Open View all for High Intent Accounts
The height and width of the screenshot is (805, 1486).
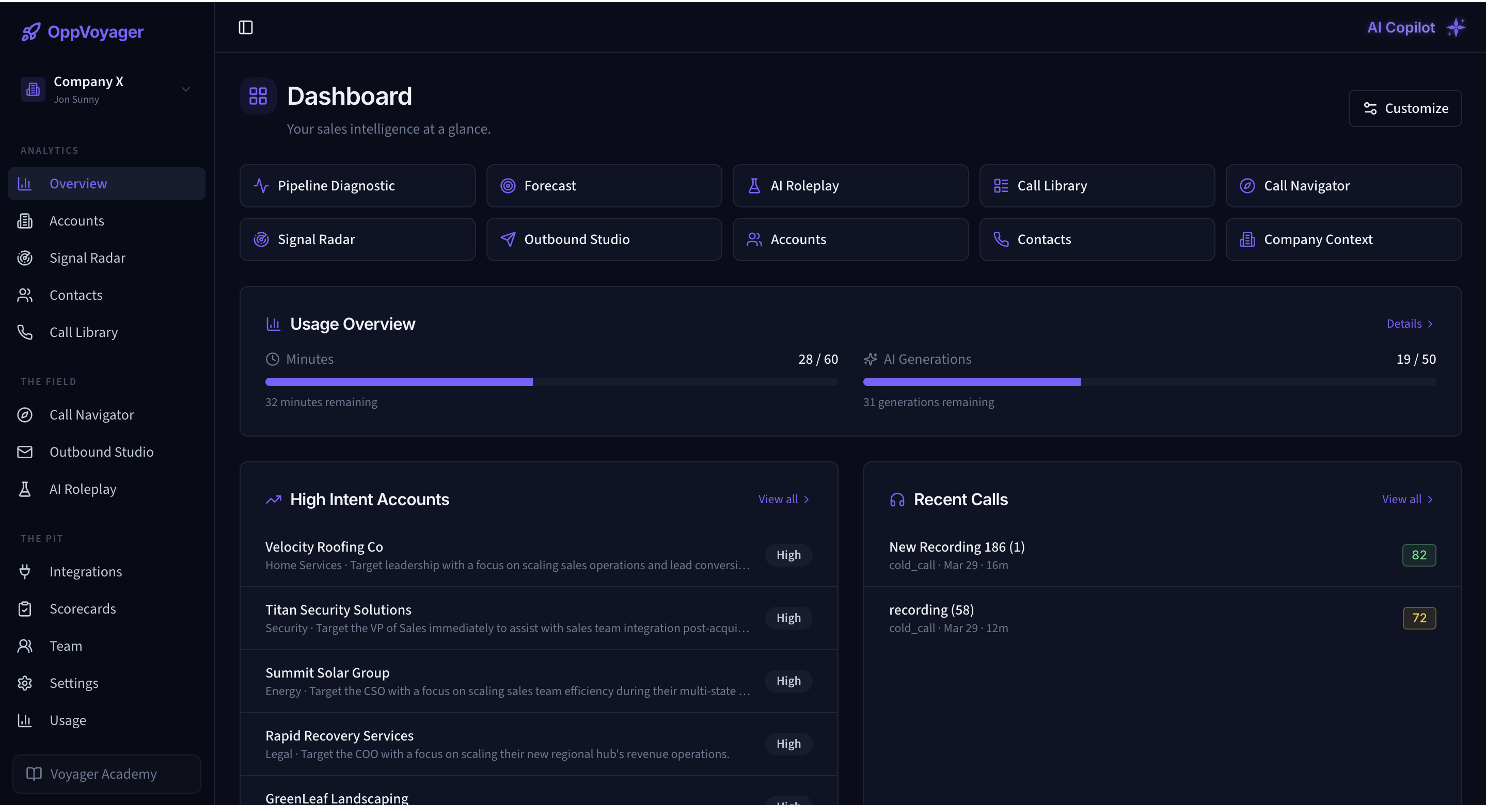(x=783, y=499)
